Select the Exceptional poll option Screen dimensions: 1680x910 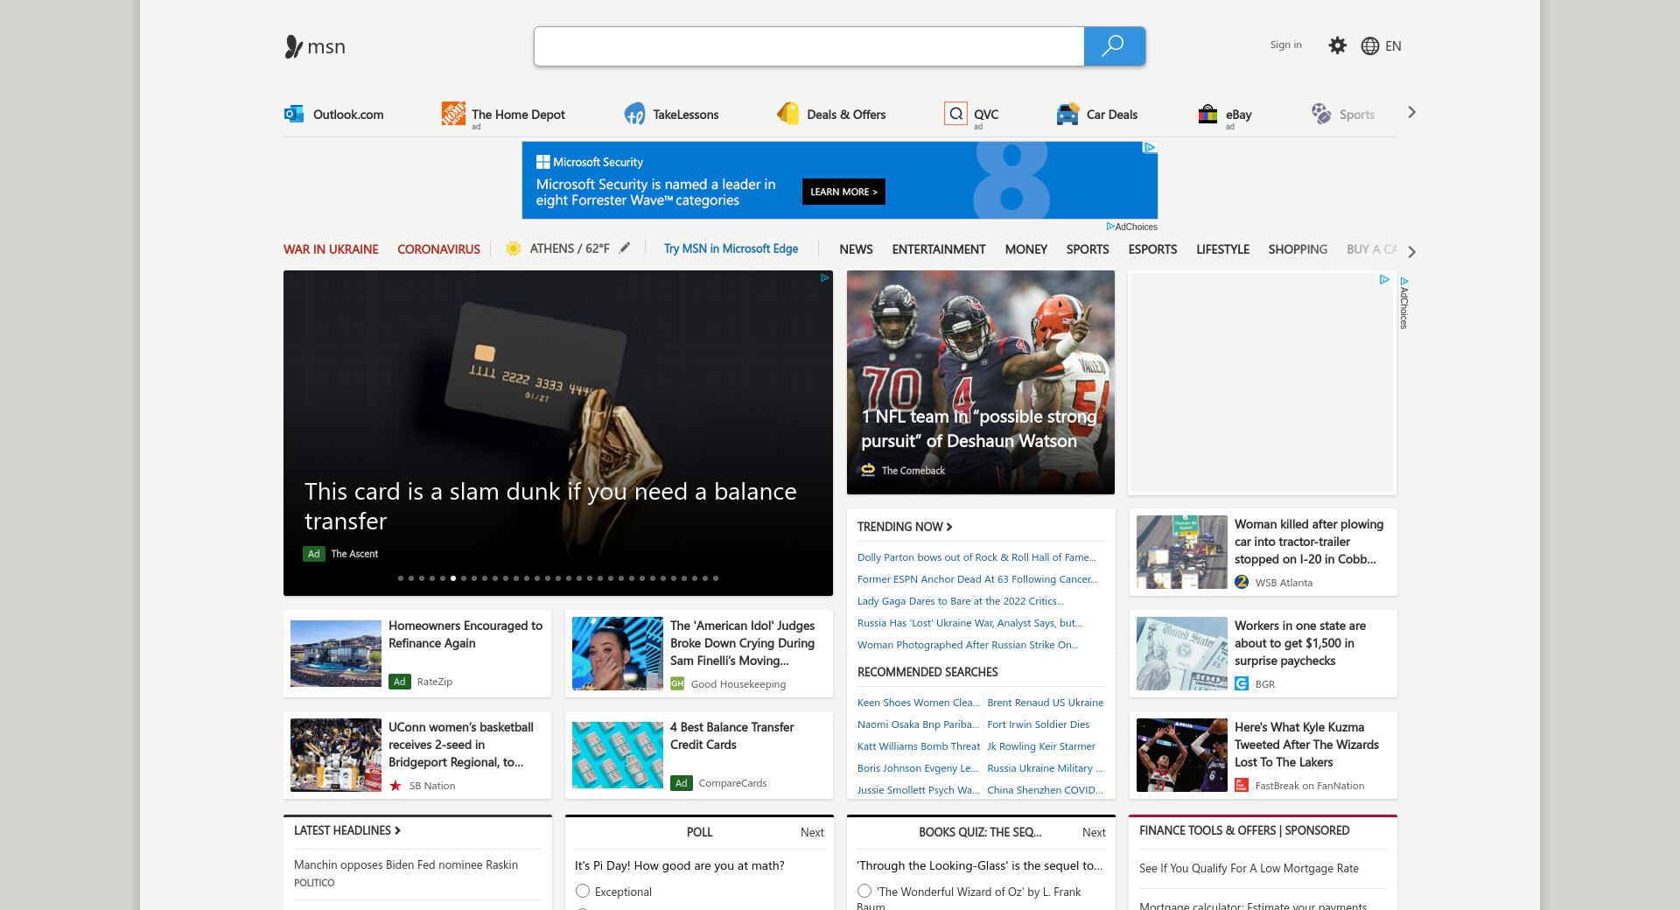click(583, 891)
